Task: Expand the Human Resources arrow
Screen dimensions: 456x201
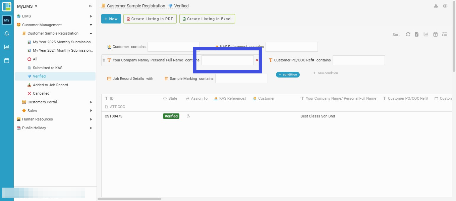Action: pos(91,119)
